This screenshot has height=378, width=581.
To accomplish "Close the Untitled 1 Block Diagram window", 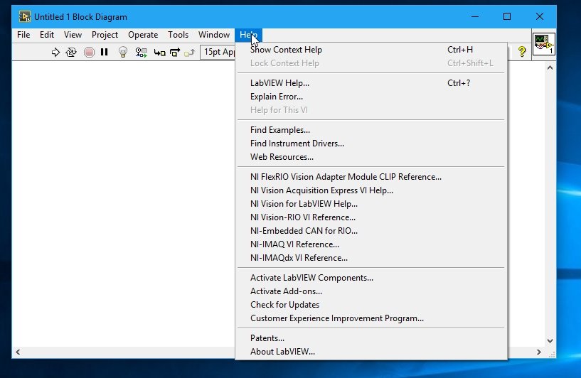I will pyautogui.click(x=540, y=16).
